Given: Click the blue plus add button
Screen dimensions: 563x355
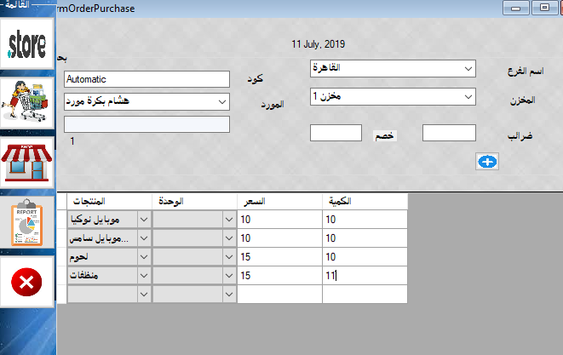Looking at the screenshot, I should tap(487, 162).
